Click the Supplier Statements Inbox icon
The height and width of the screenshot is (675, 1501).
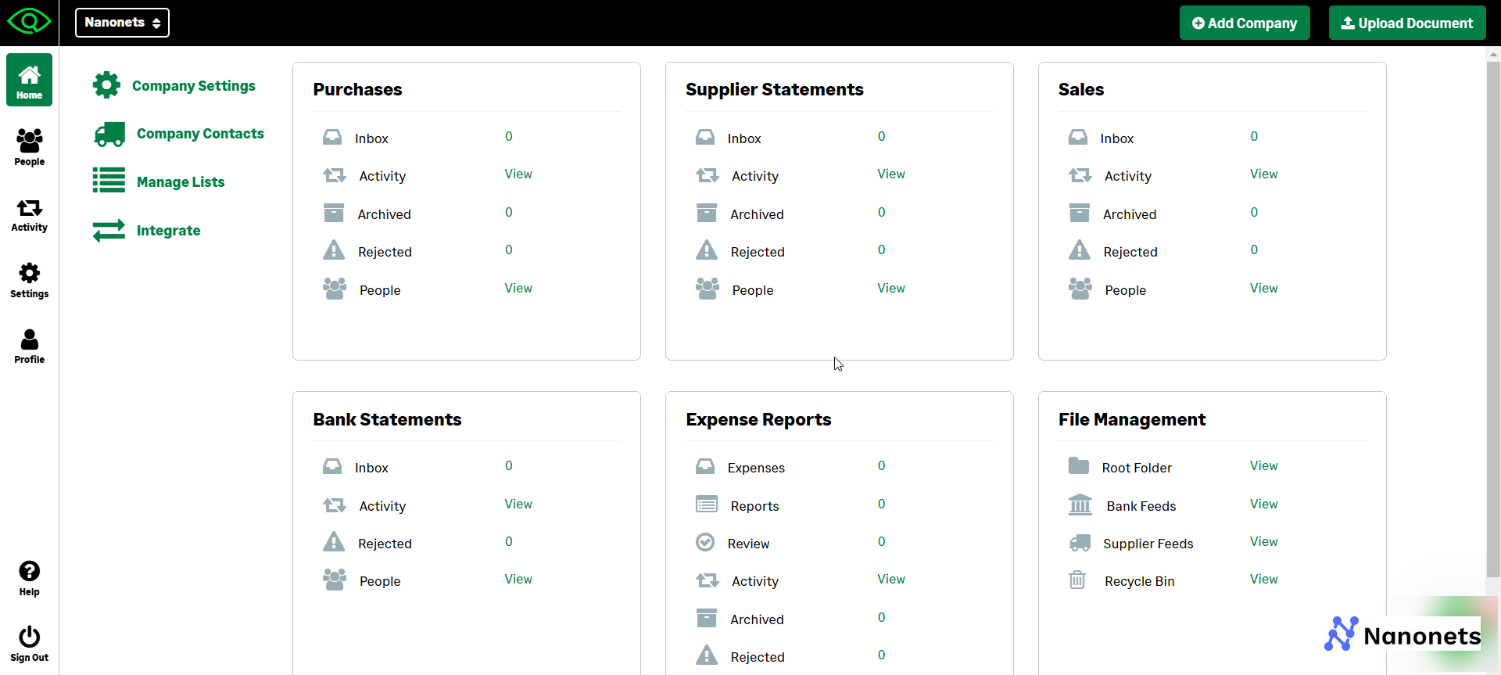705,138
